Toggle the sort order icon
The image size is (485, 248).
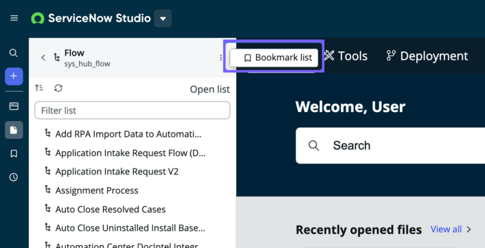coord(39,88)
